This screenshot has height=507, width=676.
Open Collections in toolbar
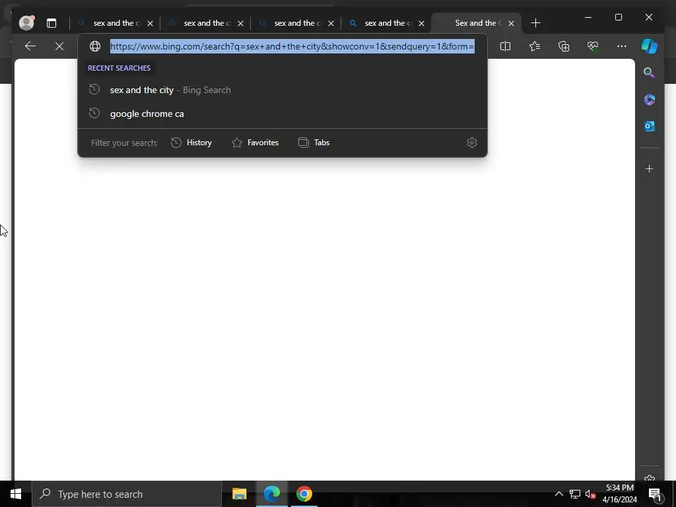click(x=564, y=46)
